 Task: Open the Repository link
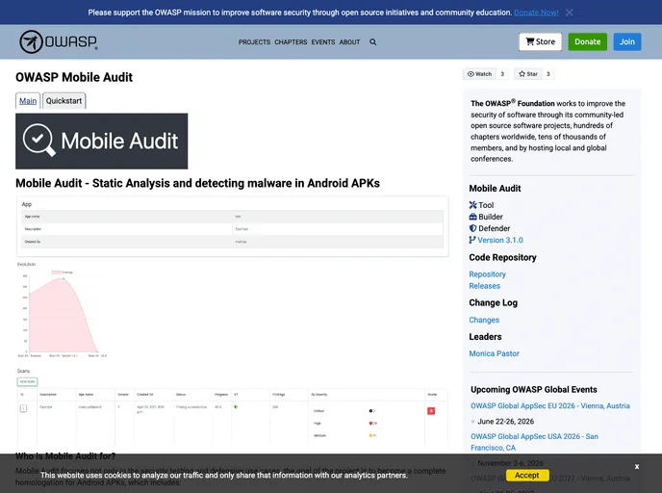pyautogui.click(x=487, y=274)
